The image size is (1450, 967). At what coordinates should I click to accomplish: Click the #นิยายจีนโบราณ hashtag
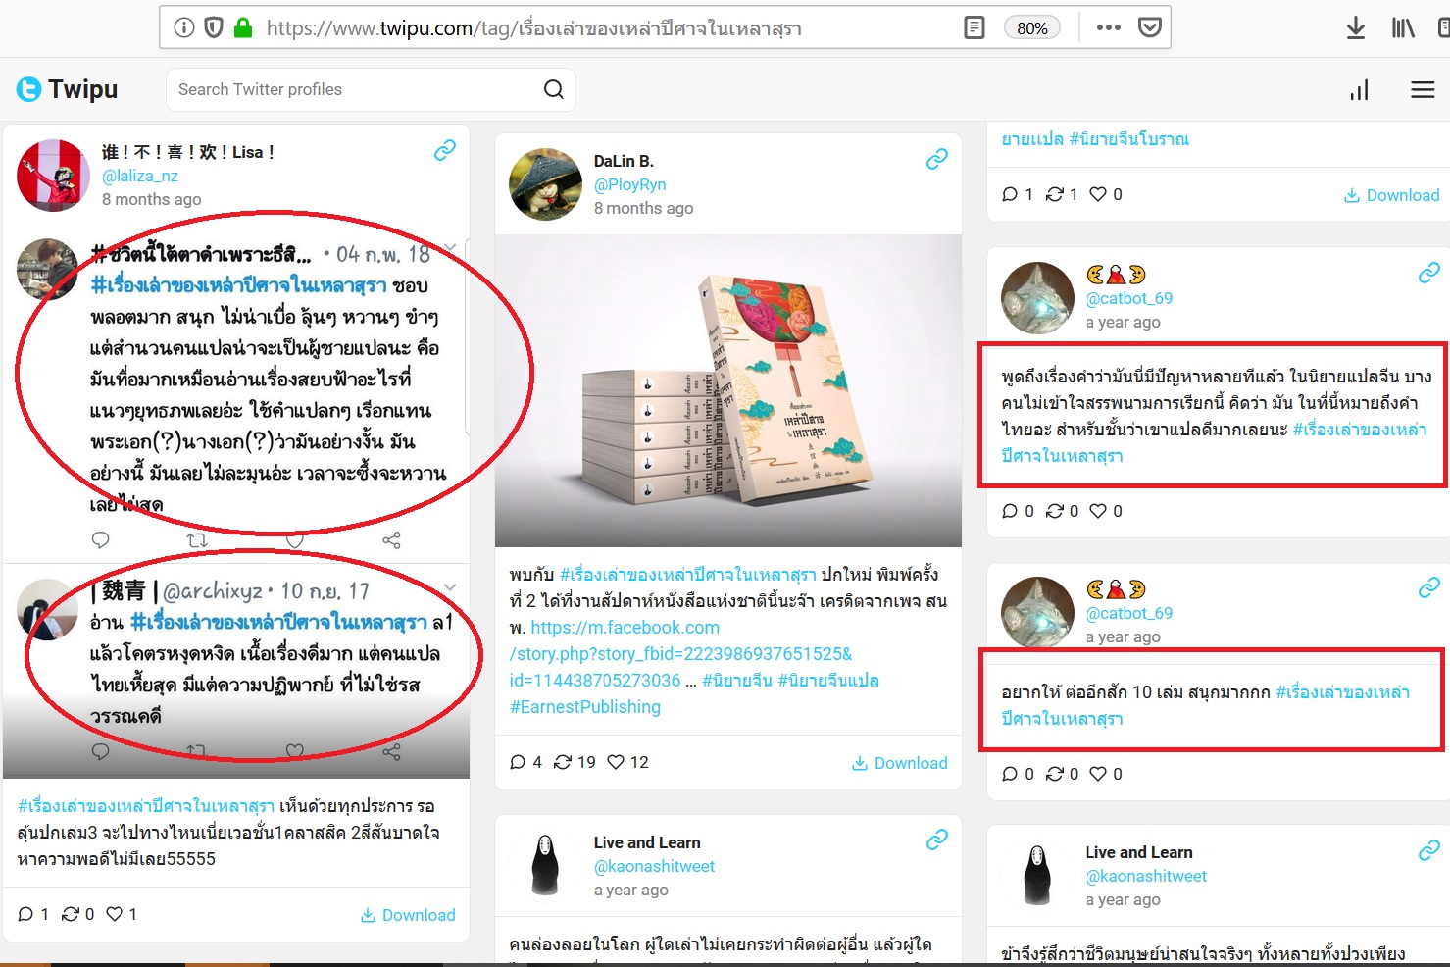1128,139
